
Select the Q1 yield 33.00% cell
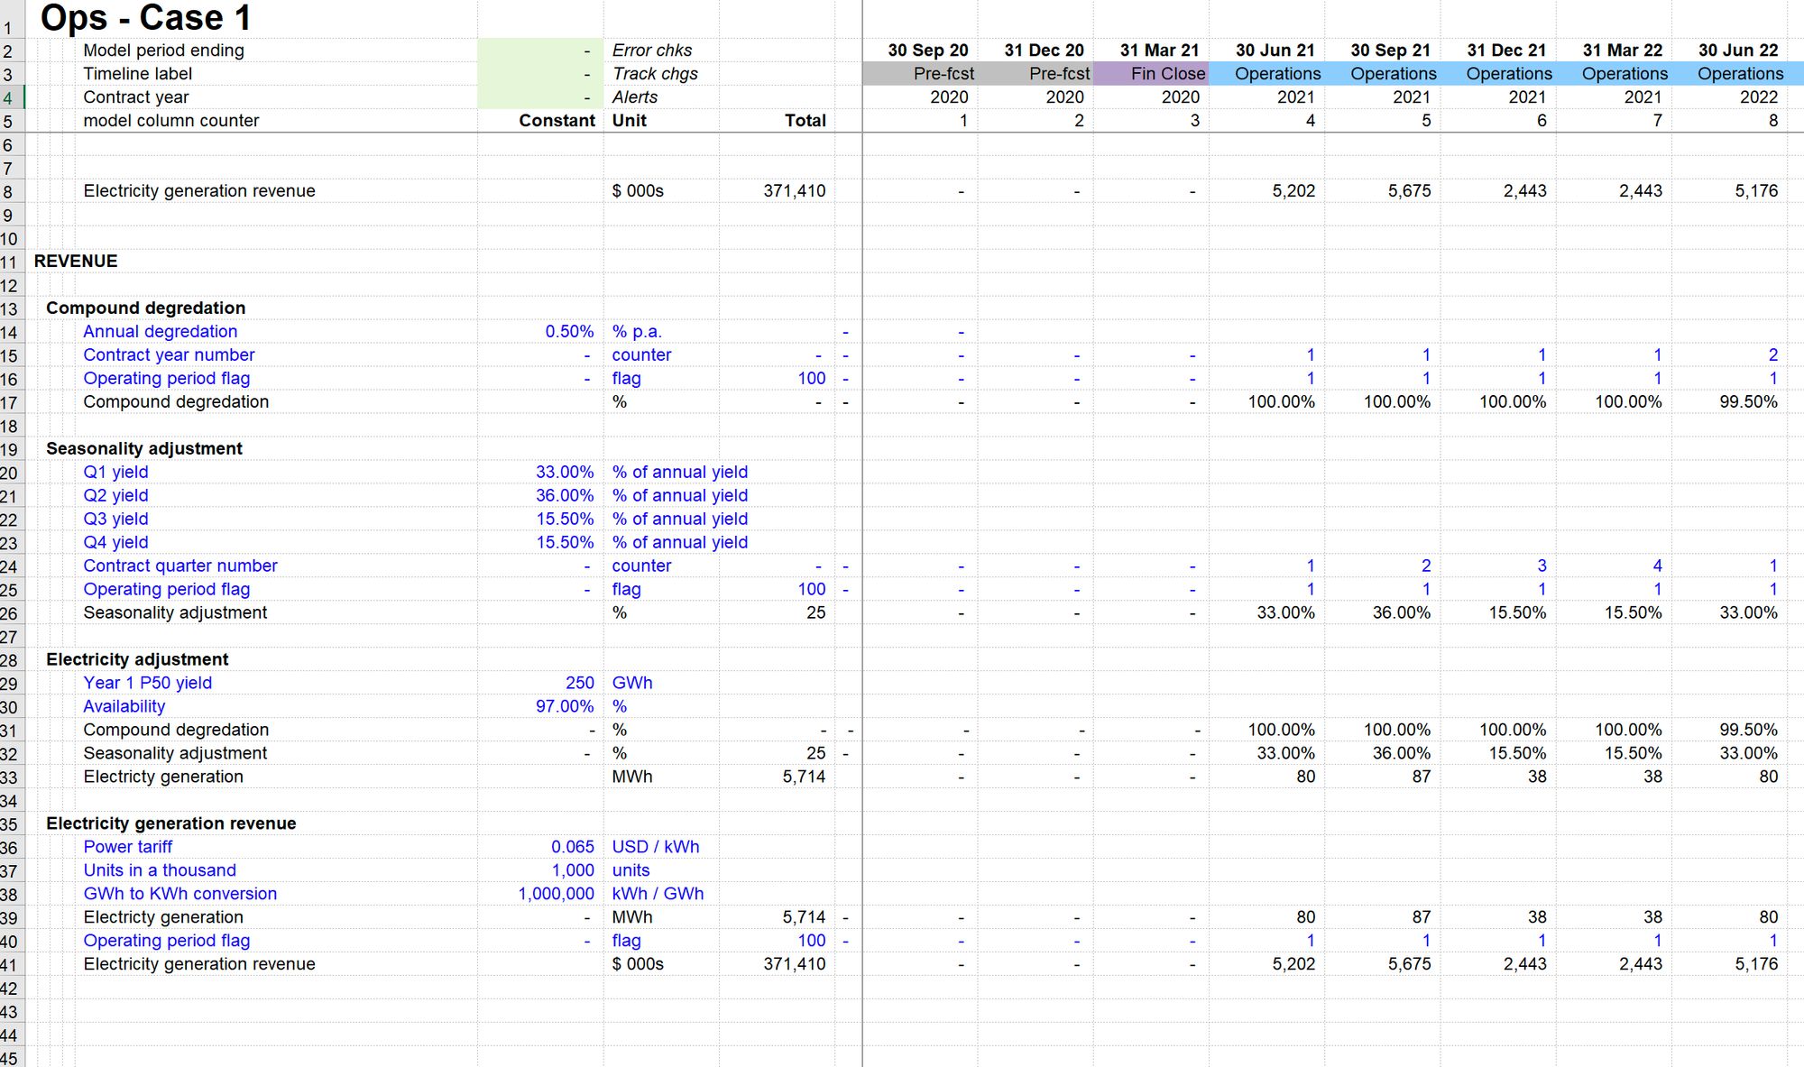pyautogui.click(x=564, y=472)
